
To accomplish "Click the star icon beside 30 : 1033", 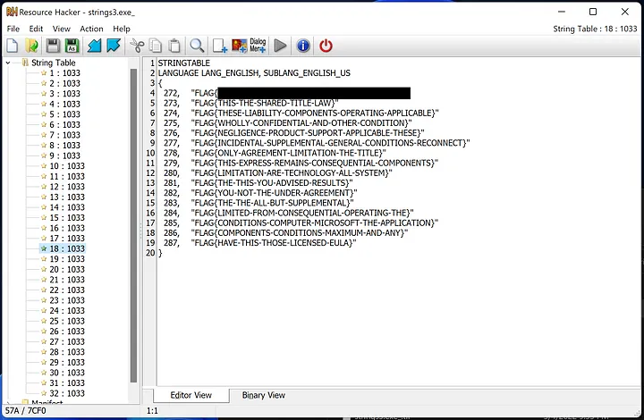I will [44, 373].
